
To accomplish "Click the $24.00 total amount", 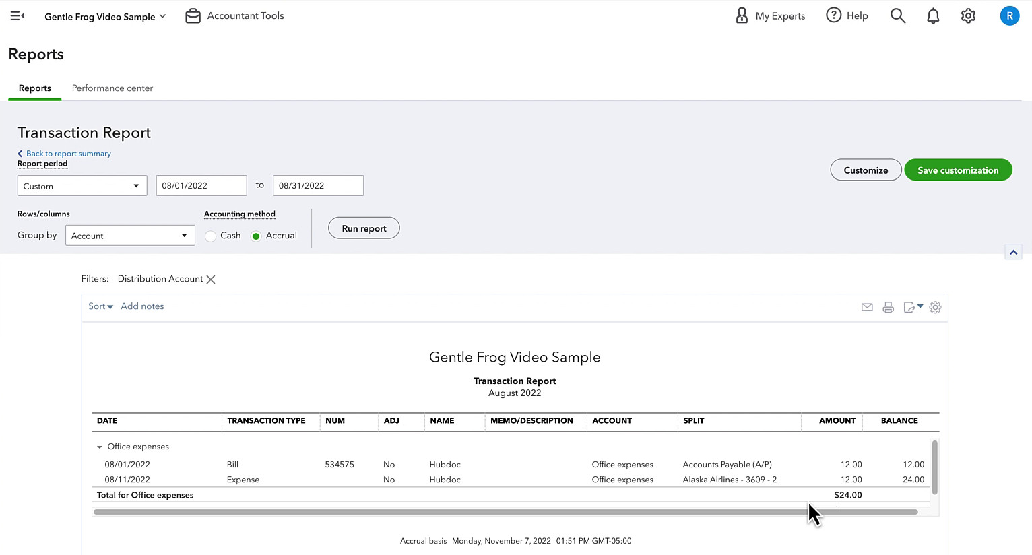I will click(x=847, y=495).
